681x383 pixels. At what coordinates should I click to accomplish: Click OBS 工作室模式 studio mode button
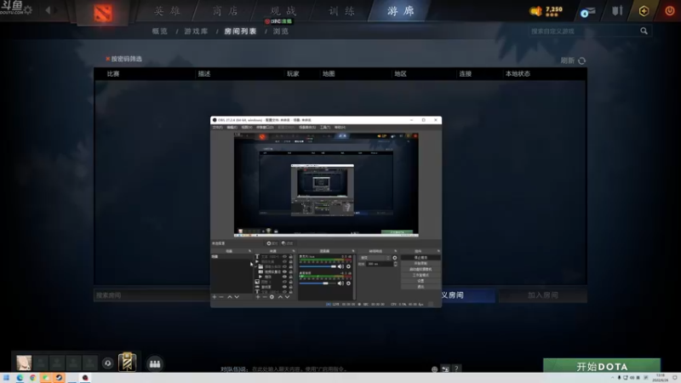421,275
